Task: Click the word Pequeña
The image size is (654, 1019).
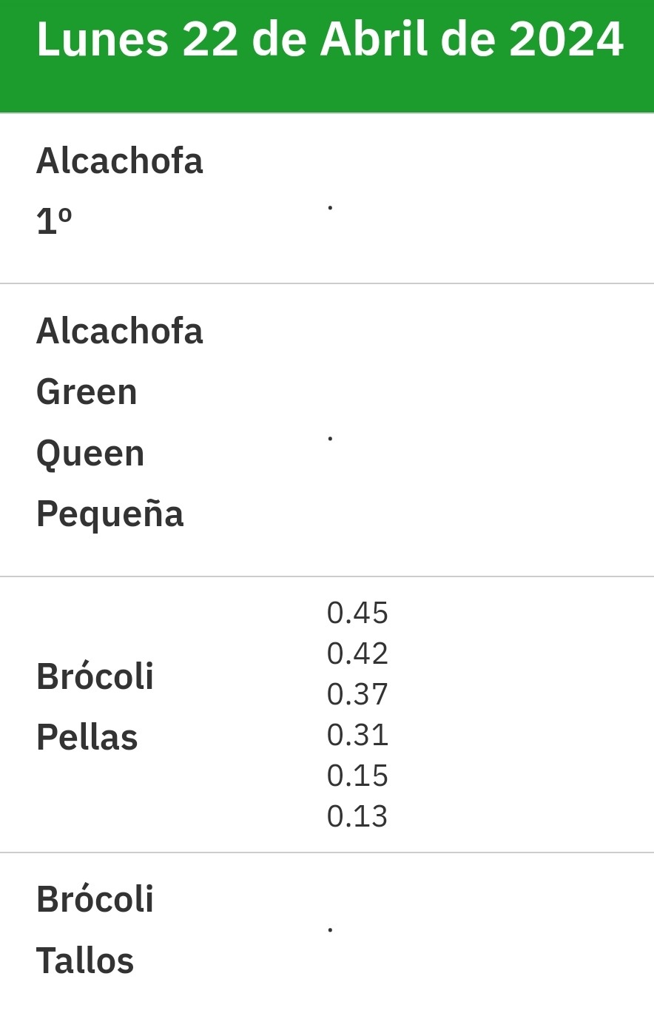Action: pos(109,514)
